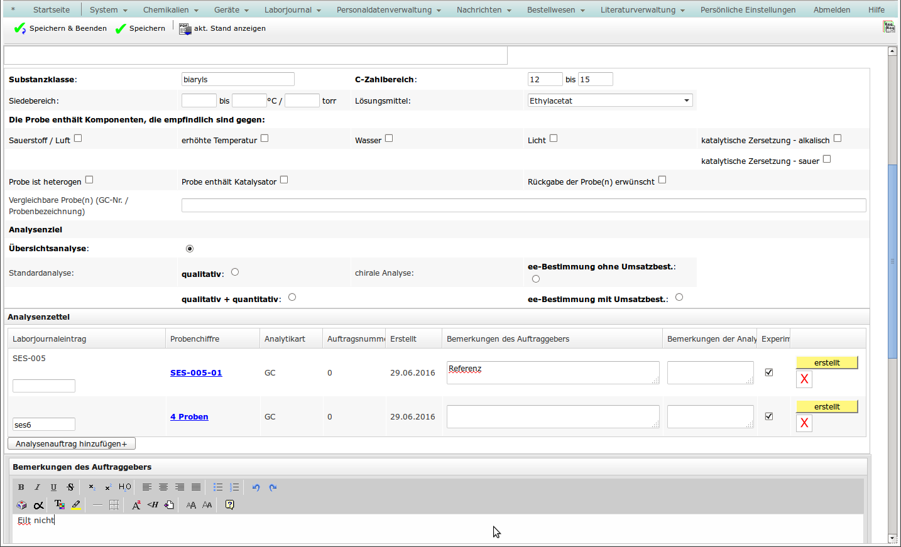Check the Probe enthält Katalysator box
Viewport: 901px width, 547px height.
(284, 180)
